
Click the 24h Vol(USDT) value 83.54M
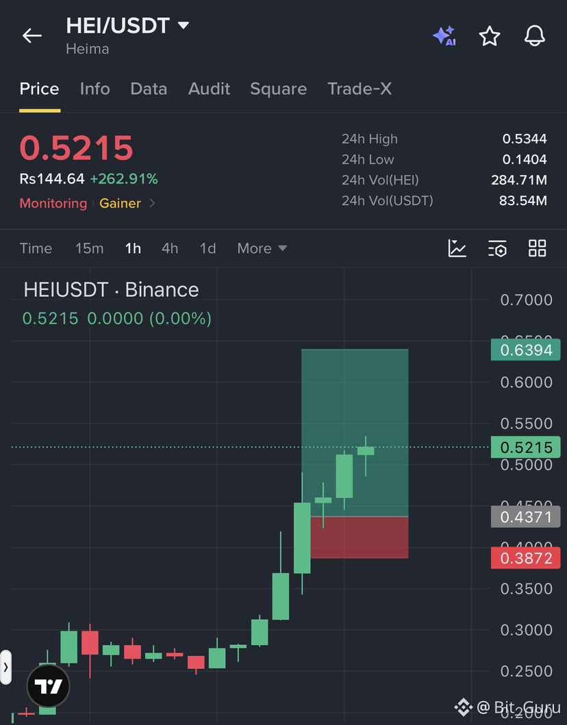pos(522,200)
